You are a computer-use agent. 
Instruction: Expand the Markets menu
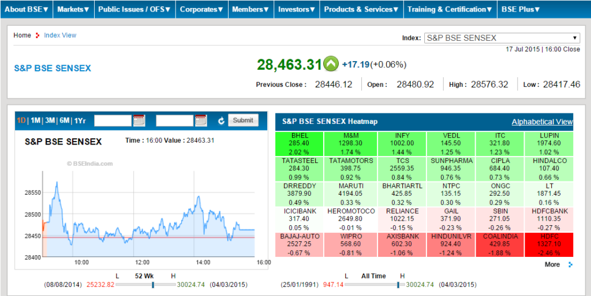[x=73, y=9]
